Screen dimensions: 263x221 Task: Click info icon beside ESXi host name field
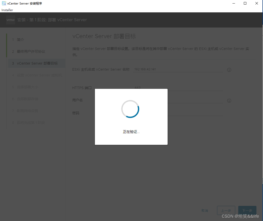[229, 70]
